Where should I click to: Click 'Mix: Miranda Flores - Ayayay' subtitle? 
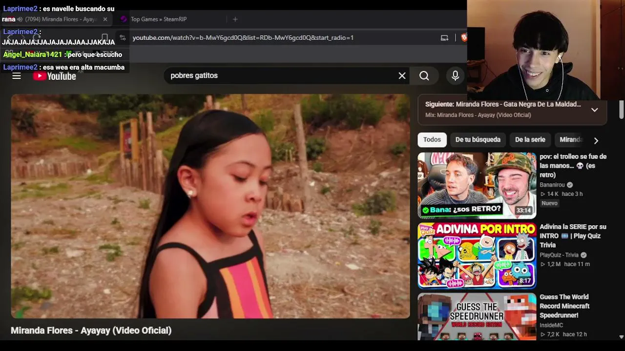point(478,115)
